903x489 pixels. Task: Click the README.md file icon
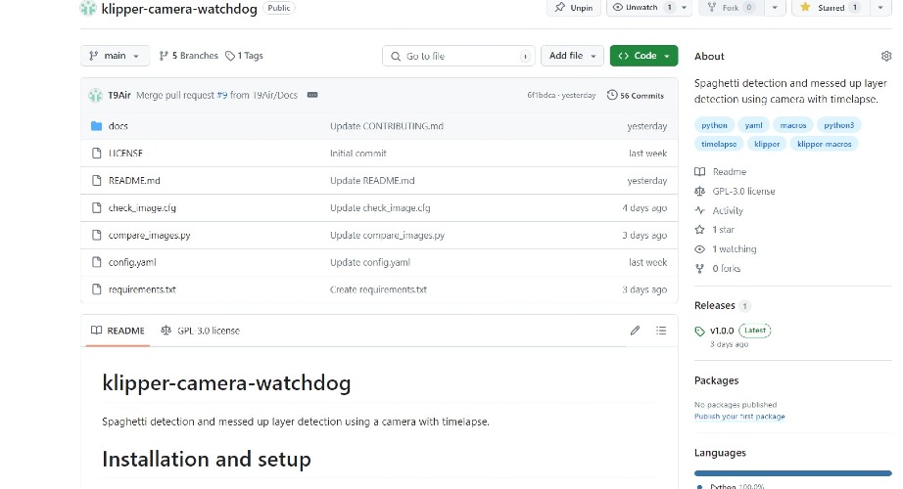[x=96, y=180]
